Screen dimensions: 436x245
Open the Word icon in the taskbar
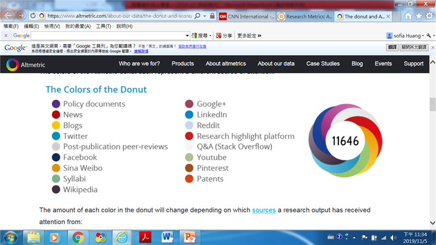point(168,237)
